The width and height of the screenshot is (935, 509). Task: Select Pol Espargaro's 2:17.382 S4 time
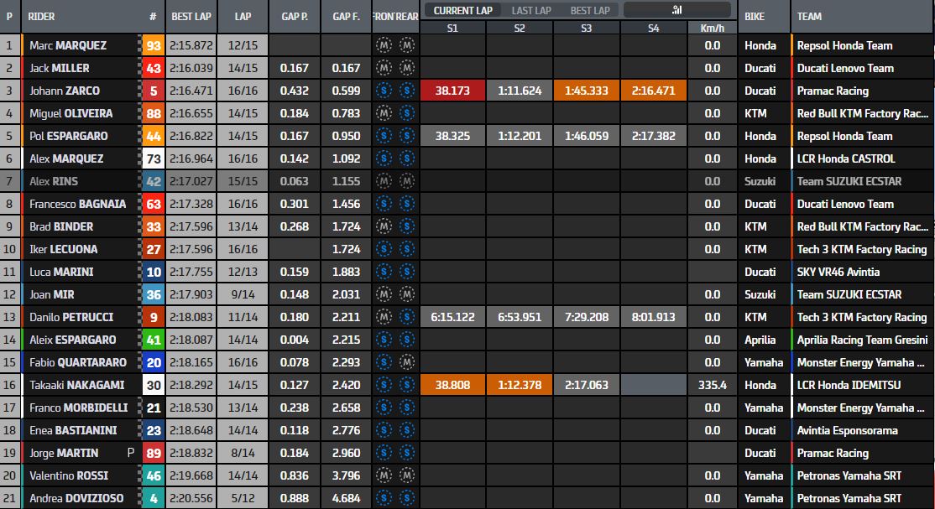(x=654, y=136)
